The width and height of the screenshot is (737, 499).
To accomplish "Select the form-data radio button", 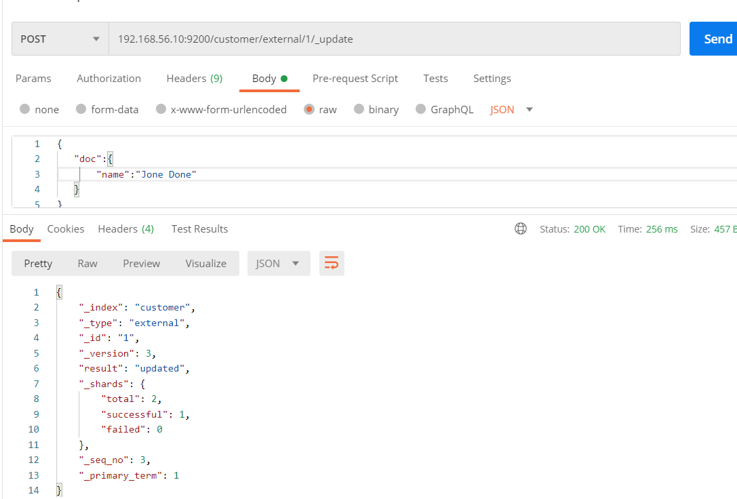I will 81,109.
